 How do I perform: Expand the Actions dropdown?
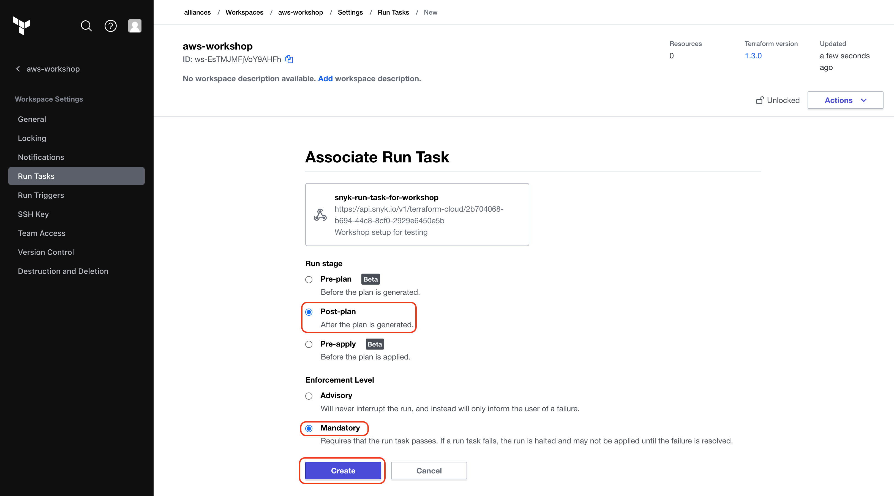coord(845,100)
